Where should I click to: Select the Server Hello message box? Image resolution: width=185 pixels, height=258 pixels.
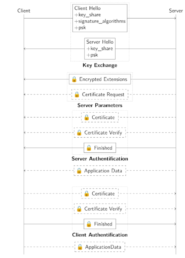pos(100,48)
